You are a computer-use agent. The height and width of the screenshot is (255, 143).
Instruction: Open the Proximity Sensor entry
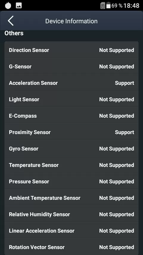coord(71,132)
